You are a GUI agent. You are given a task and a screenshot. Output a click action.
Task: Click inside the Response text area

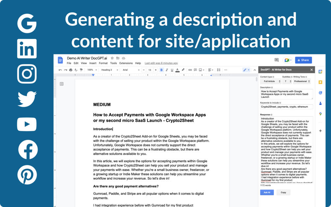[287, 150]
